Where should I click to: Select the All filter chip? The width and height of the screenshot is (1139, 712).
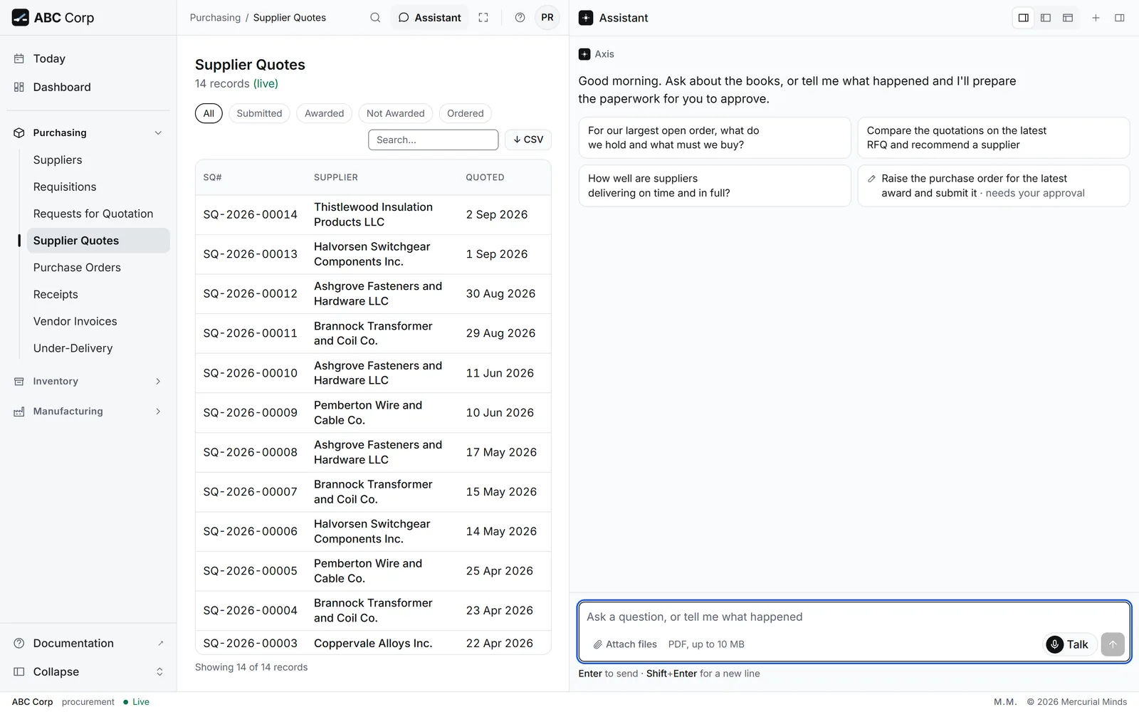[209, 113]
